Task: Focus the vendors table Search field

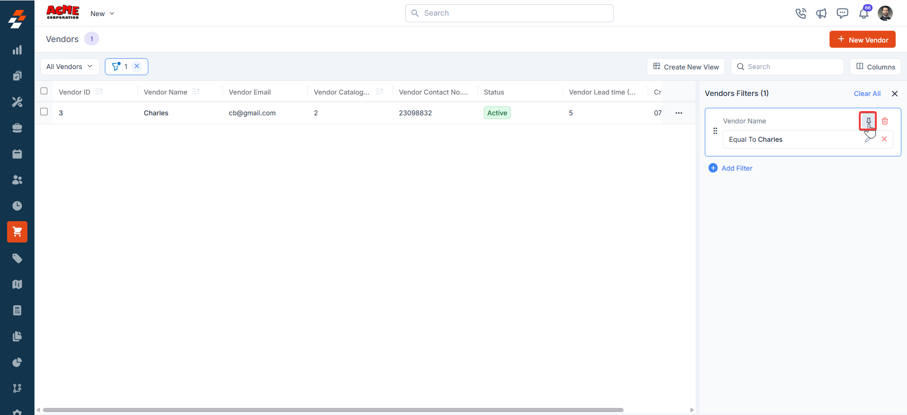Action: point(787,67)
